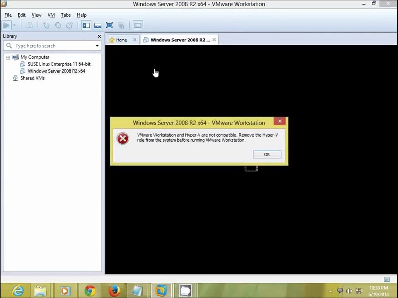Open the notepad-style taskbar icon
Viewport: 398px width, 298px height.
click(138, 291)
